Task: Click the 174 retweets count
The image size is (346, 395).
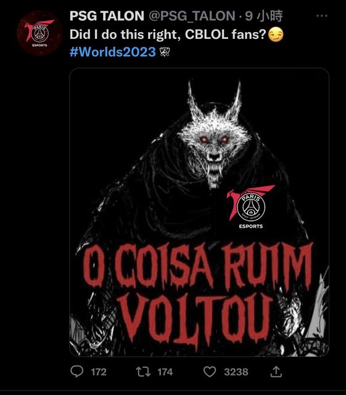Action: (x=165, y=372)
